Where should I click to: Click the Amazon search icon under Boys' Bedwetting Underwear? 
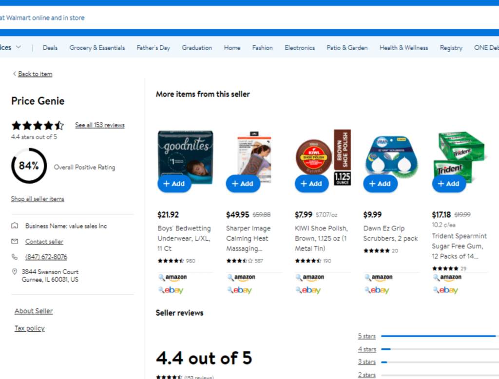pyautogui.click(x=173, y=278)
